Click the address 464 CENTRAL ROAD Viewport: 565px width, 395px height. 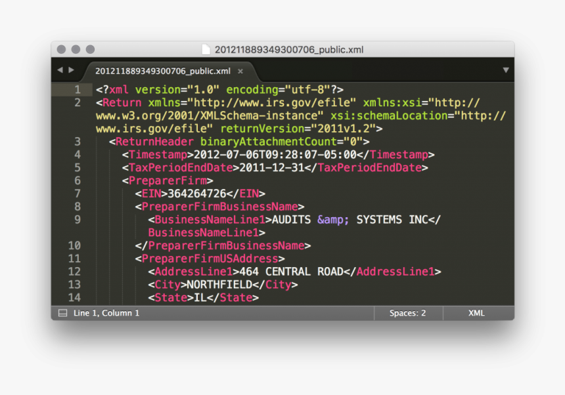(x=291, y=272)
